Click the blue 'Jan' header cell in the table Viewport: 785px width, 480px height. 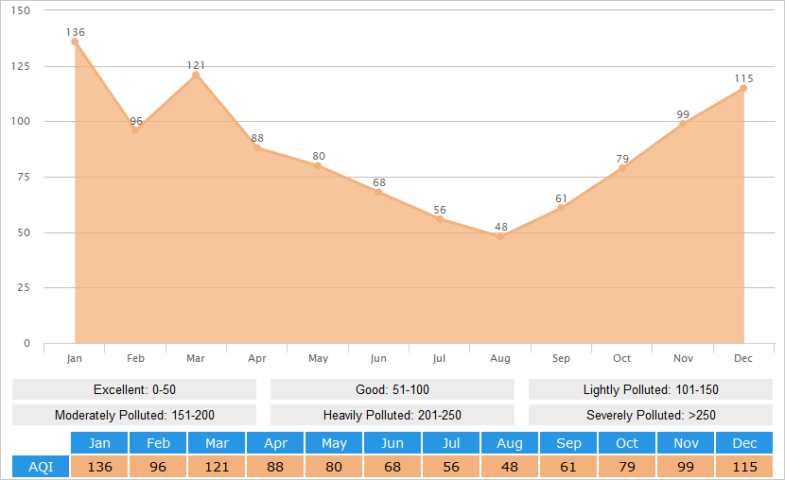99,443
